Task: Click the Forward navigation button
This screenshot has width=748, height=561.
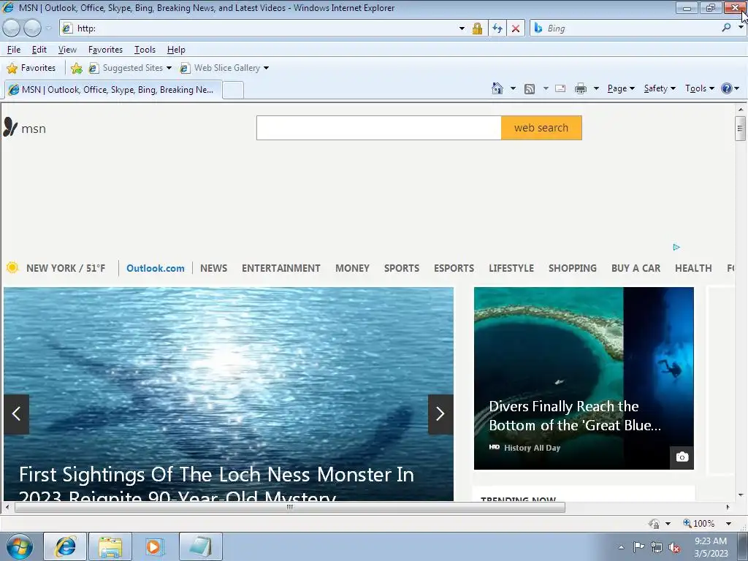Action: tap(32, 28)
